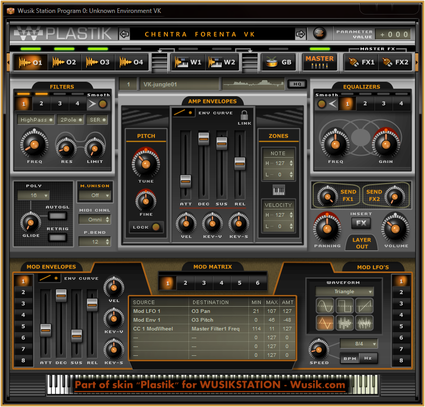Click the next preset arrow
Screen dimensions: 425x407
301,34
